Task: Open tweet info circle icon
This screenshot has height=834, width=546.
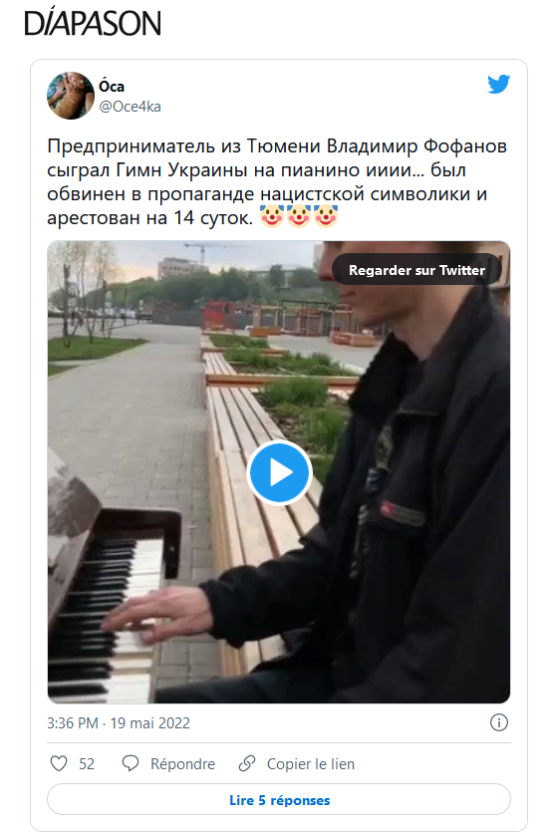Action: coord(499,722)
